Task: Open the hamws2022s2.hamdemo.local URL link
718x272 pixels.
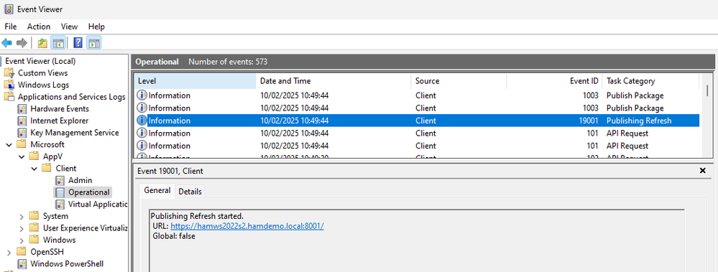Action: pos(247,226)
